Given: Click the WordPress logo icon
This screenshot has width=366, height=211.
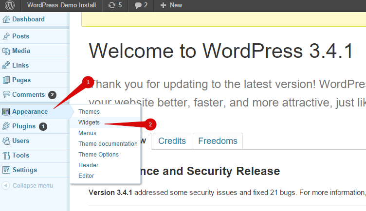Looking at the screenshot, I should (x=10, y=5).
